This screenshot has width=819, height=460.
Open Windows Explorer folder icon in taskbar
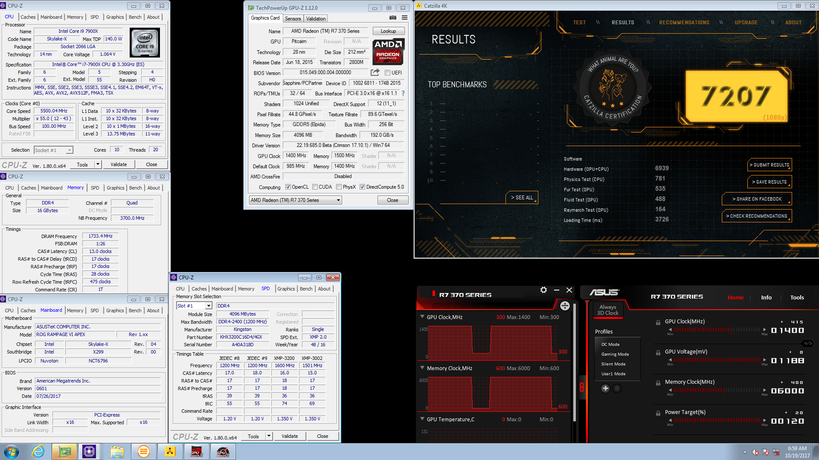117,451
